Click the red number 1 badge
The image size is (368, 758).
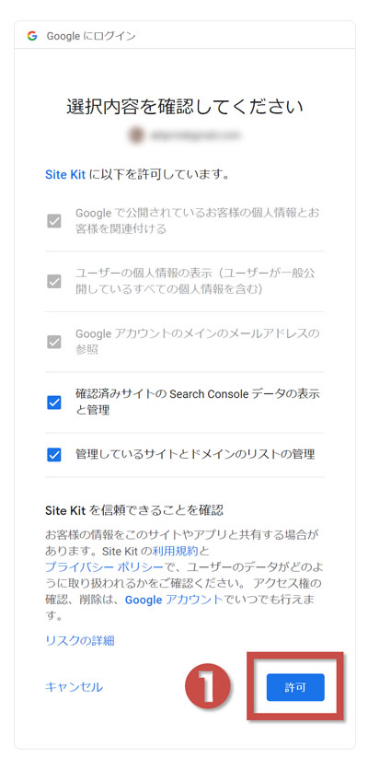208,686
